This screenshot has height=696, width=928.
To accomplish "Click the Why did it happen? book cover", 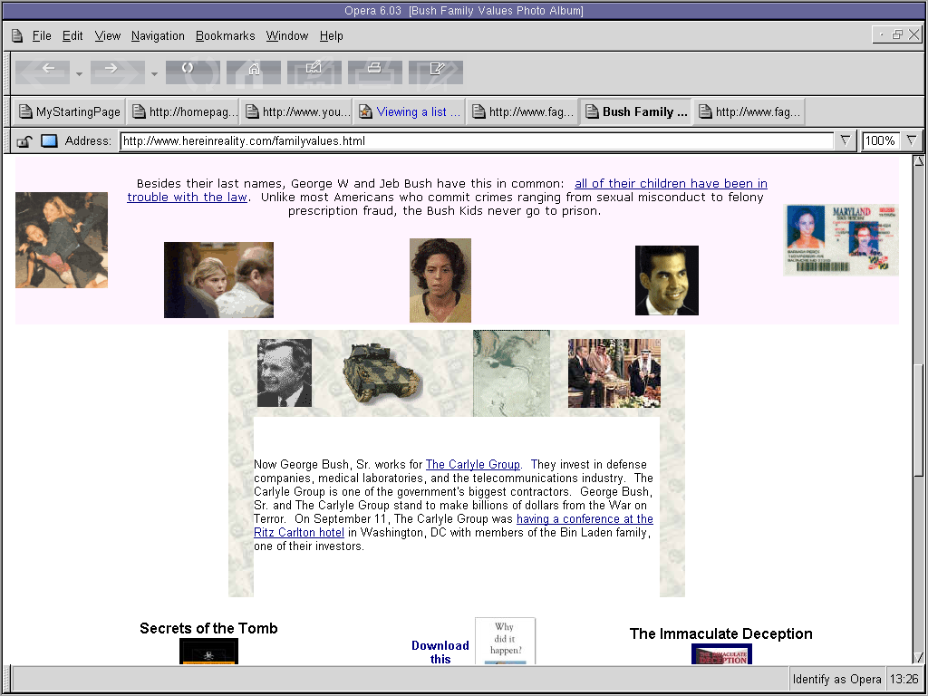I will coord(505,641).
